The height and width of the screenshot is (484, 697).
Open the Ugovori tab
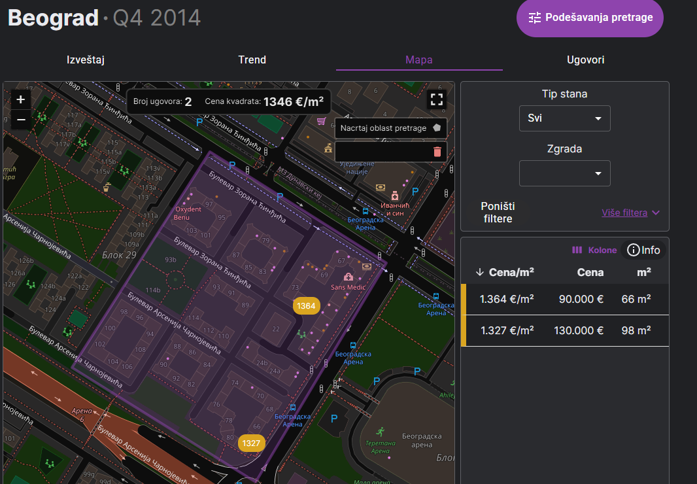(585, 60)
